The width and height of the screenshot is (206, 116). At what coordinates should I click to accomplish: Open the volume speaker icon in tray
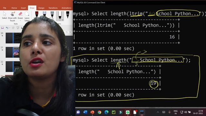click(x=185, y=112)
